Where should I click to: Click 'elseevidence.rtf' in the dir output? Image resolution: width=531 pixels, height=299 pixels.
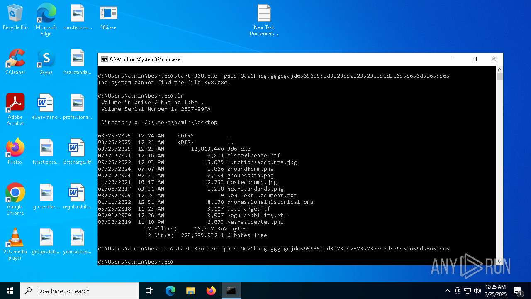pos(254,156)
